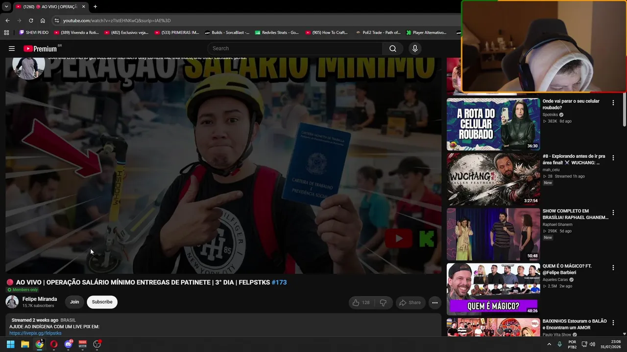Image resolution: width=627 pixels, height=352 pixels.
Task: Open the Chrome apps grid shortcut
Action: tap(6, 33)
